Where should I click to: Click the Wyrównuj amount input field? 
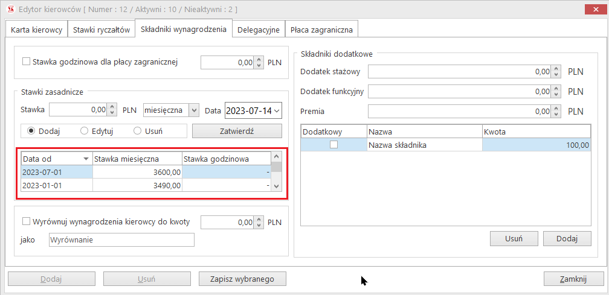(227, 223)
